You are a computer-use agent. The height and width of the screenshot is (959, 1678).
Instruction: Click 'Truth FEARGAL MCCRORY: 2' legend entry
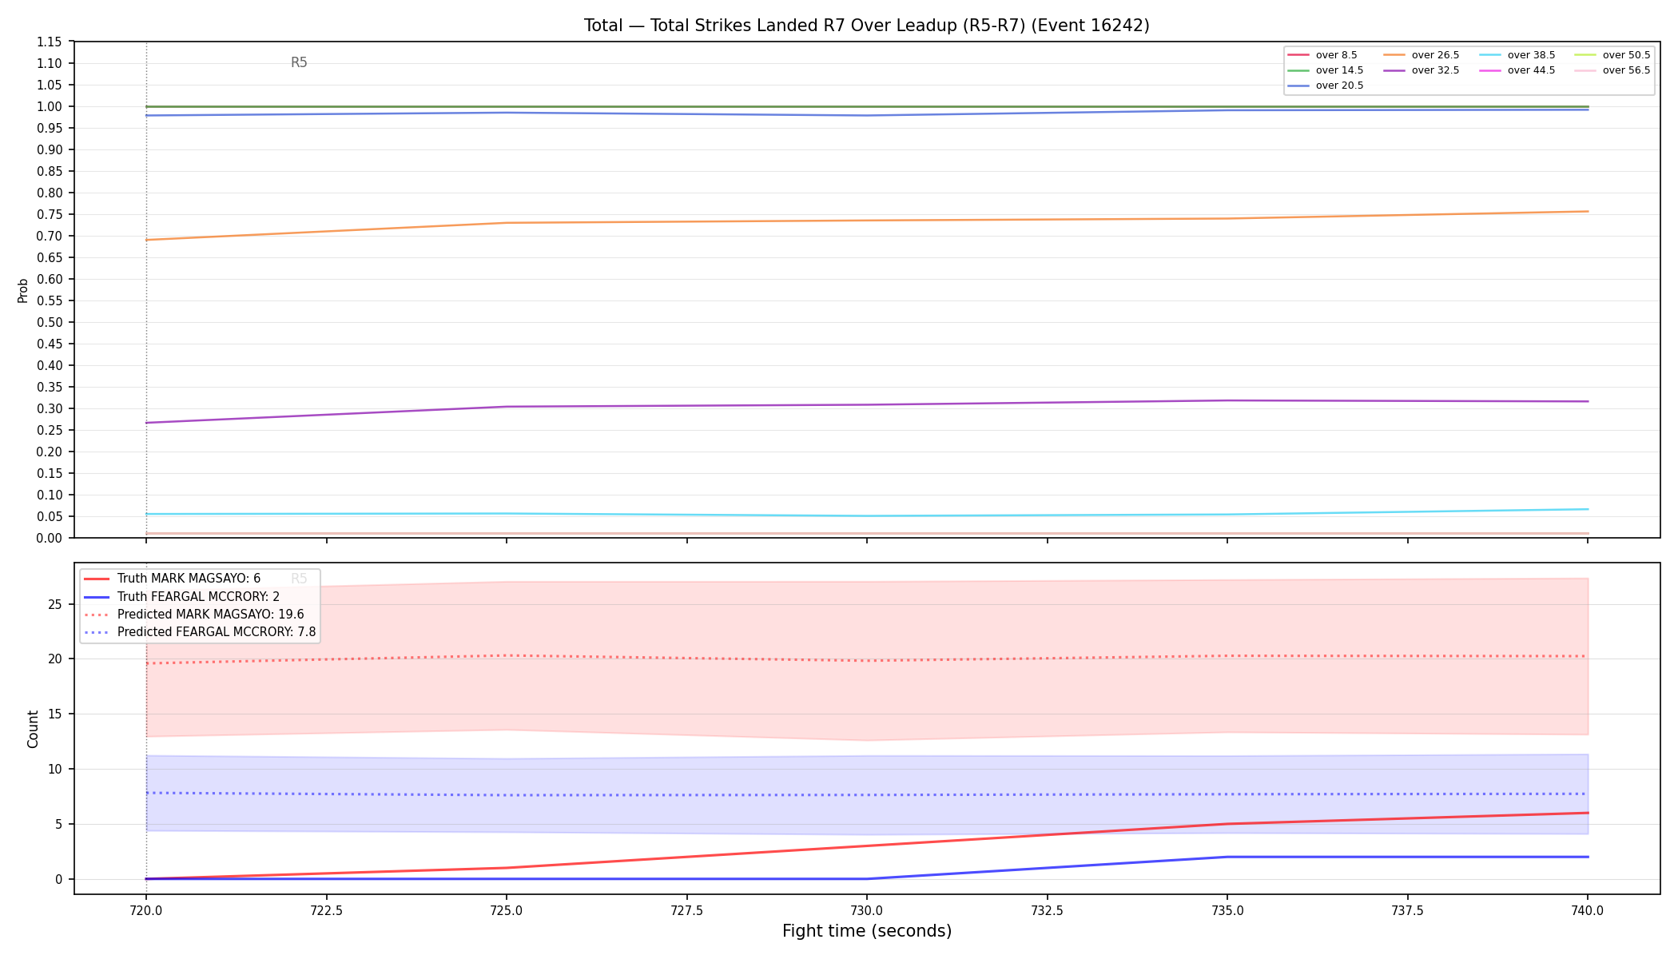181,596
